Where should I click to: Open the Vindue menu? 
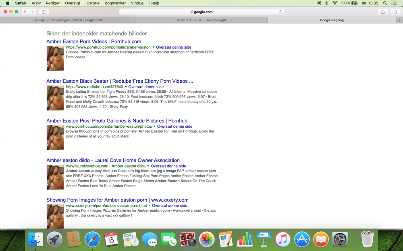137,3
